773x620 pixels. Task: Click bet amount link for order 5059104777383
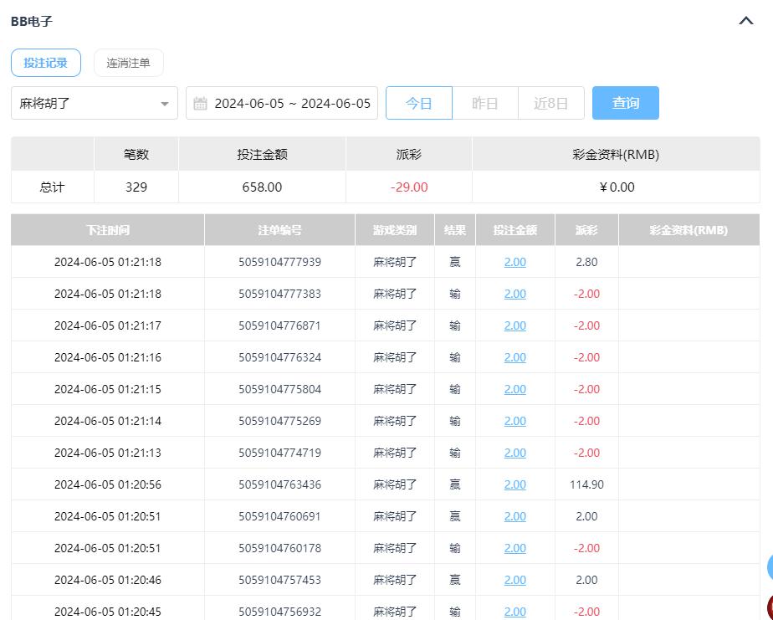514,294
